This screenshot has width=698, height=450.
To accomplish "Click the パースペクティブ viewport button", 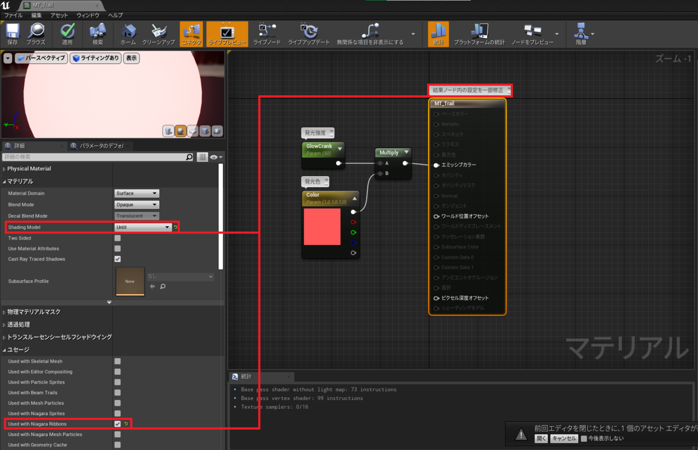I will [40, 58].
